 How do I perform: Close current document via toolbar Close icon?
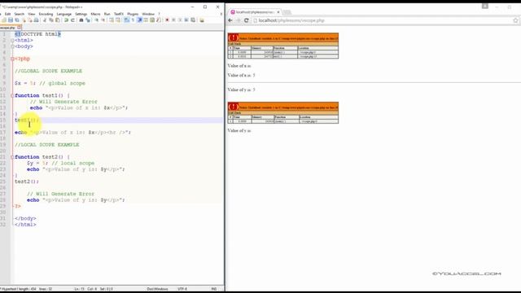pyautogui.click(x=24, y=20)
